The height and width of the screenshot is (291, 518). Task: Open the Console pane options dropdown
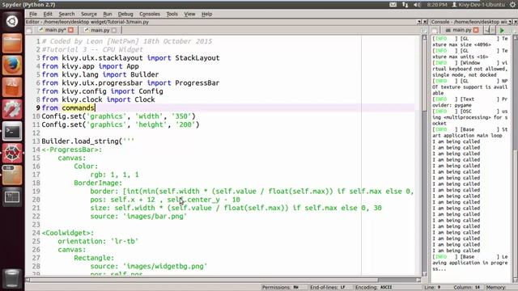pyautogui.click(x=510, y=22)
